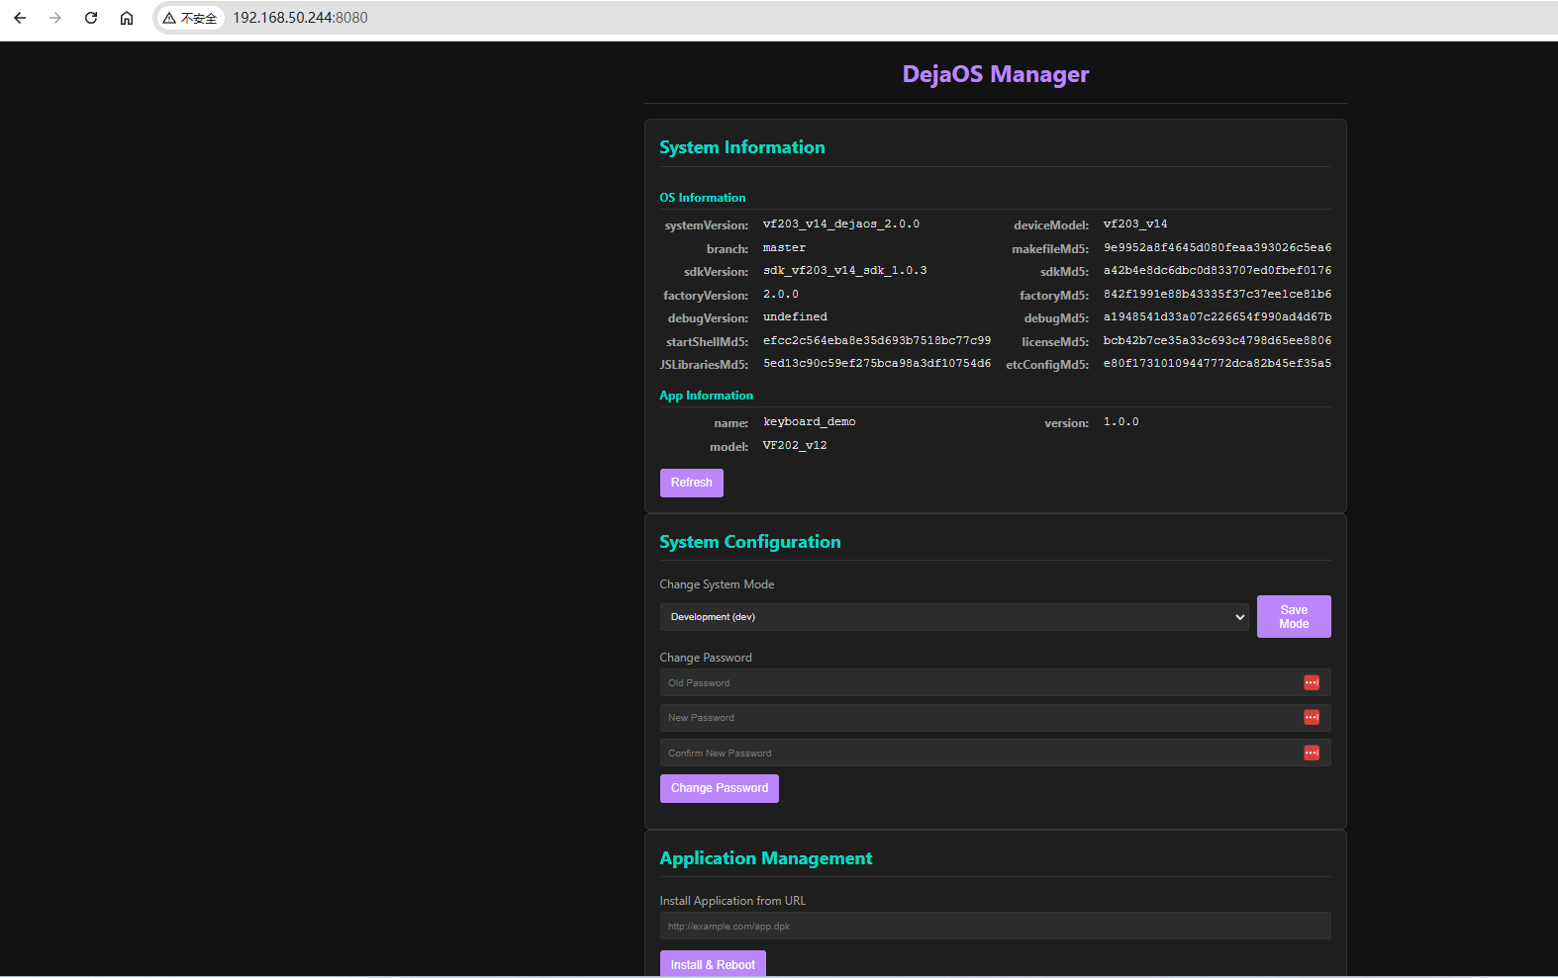Click the factoryVersion value 2.0.0
The image size is (1558, 978).
[781, 295]
